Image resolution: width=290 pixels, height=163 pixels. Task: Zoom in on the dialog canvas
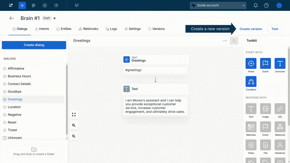click(x=74, y=125)
